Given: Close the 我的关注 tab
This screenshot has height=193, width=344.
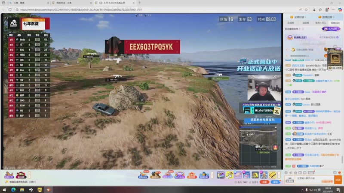Looking at the screenshot, I should pyautogui.click(x=91, y=3).
